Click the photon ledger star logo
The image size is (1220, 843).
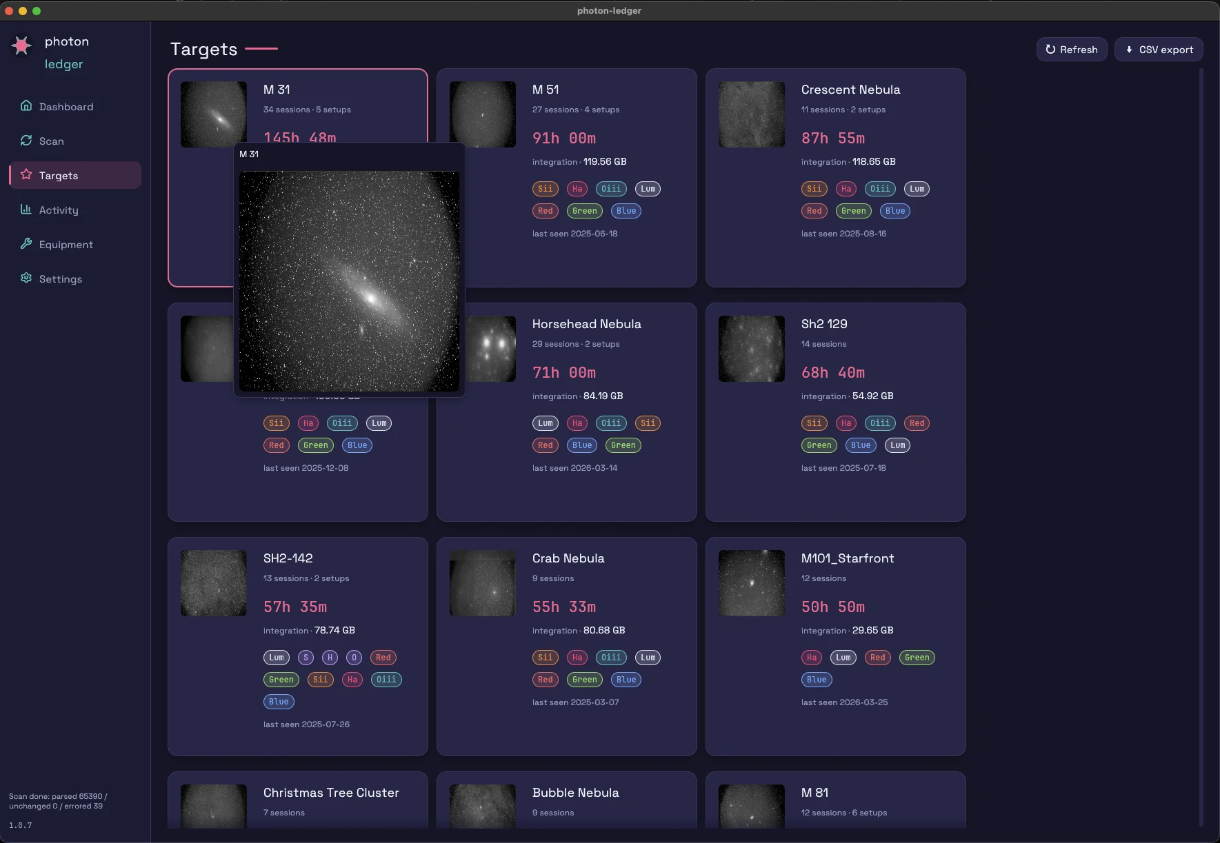(x=21, y=45)
